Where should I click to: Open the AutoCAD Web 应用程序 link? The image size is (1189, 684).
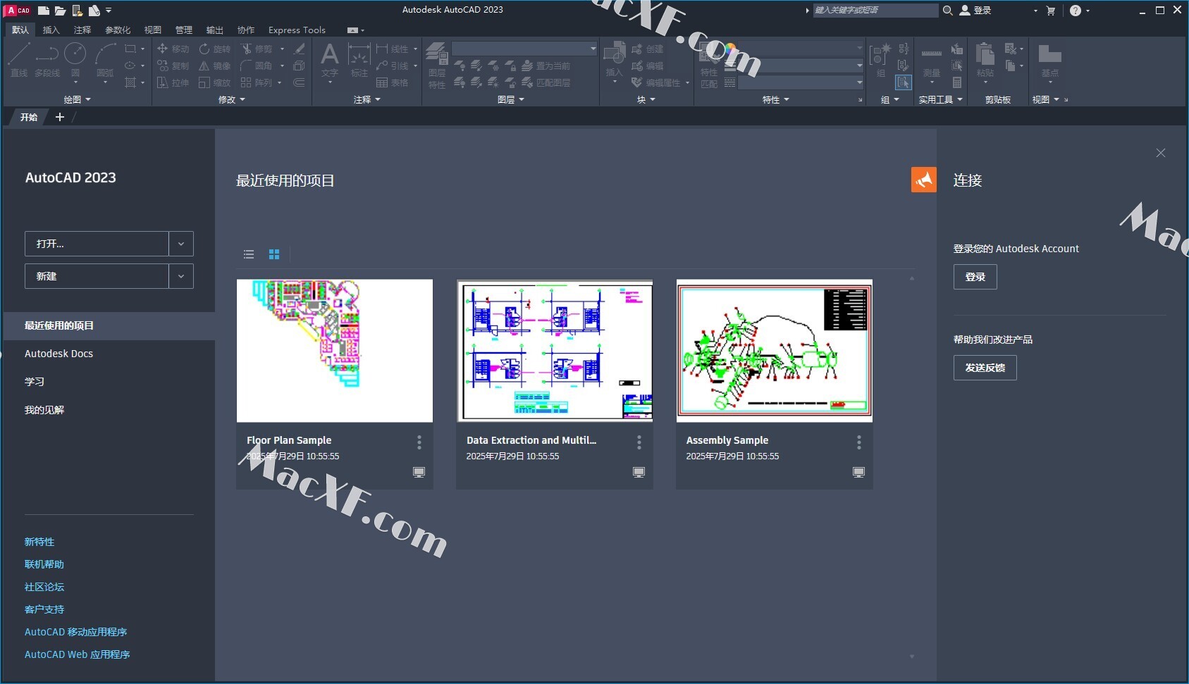tap(78, 654)
